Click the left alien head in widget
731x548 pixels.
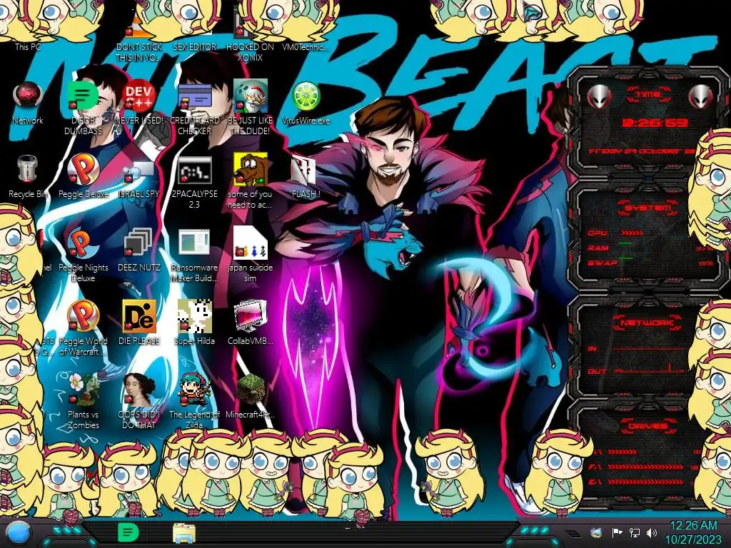[x=599, y=96]
